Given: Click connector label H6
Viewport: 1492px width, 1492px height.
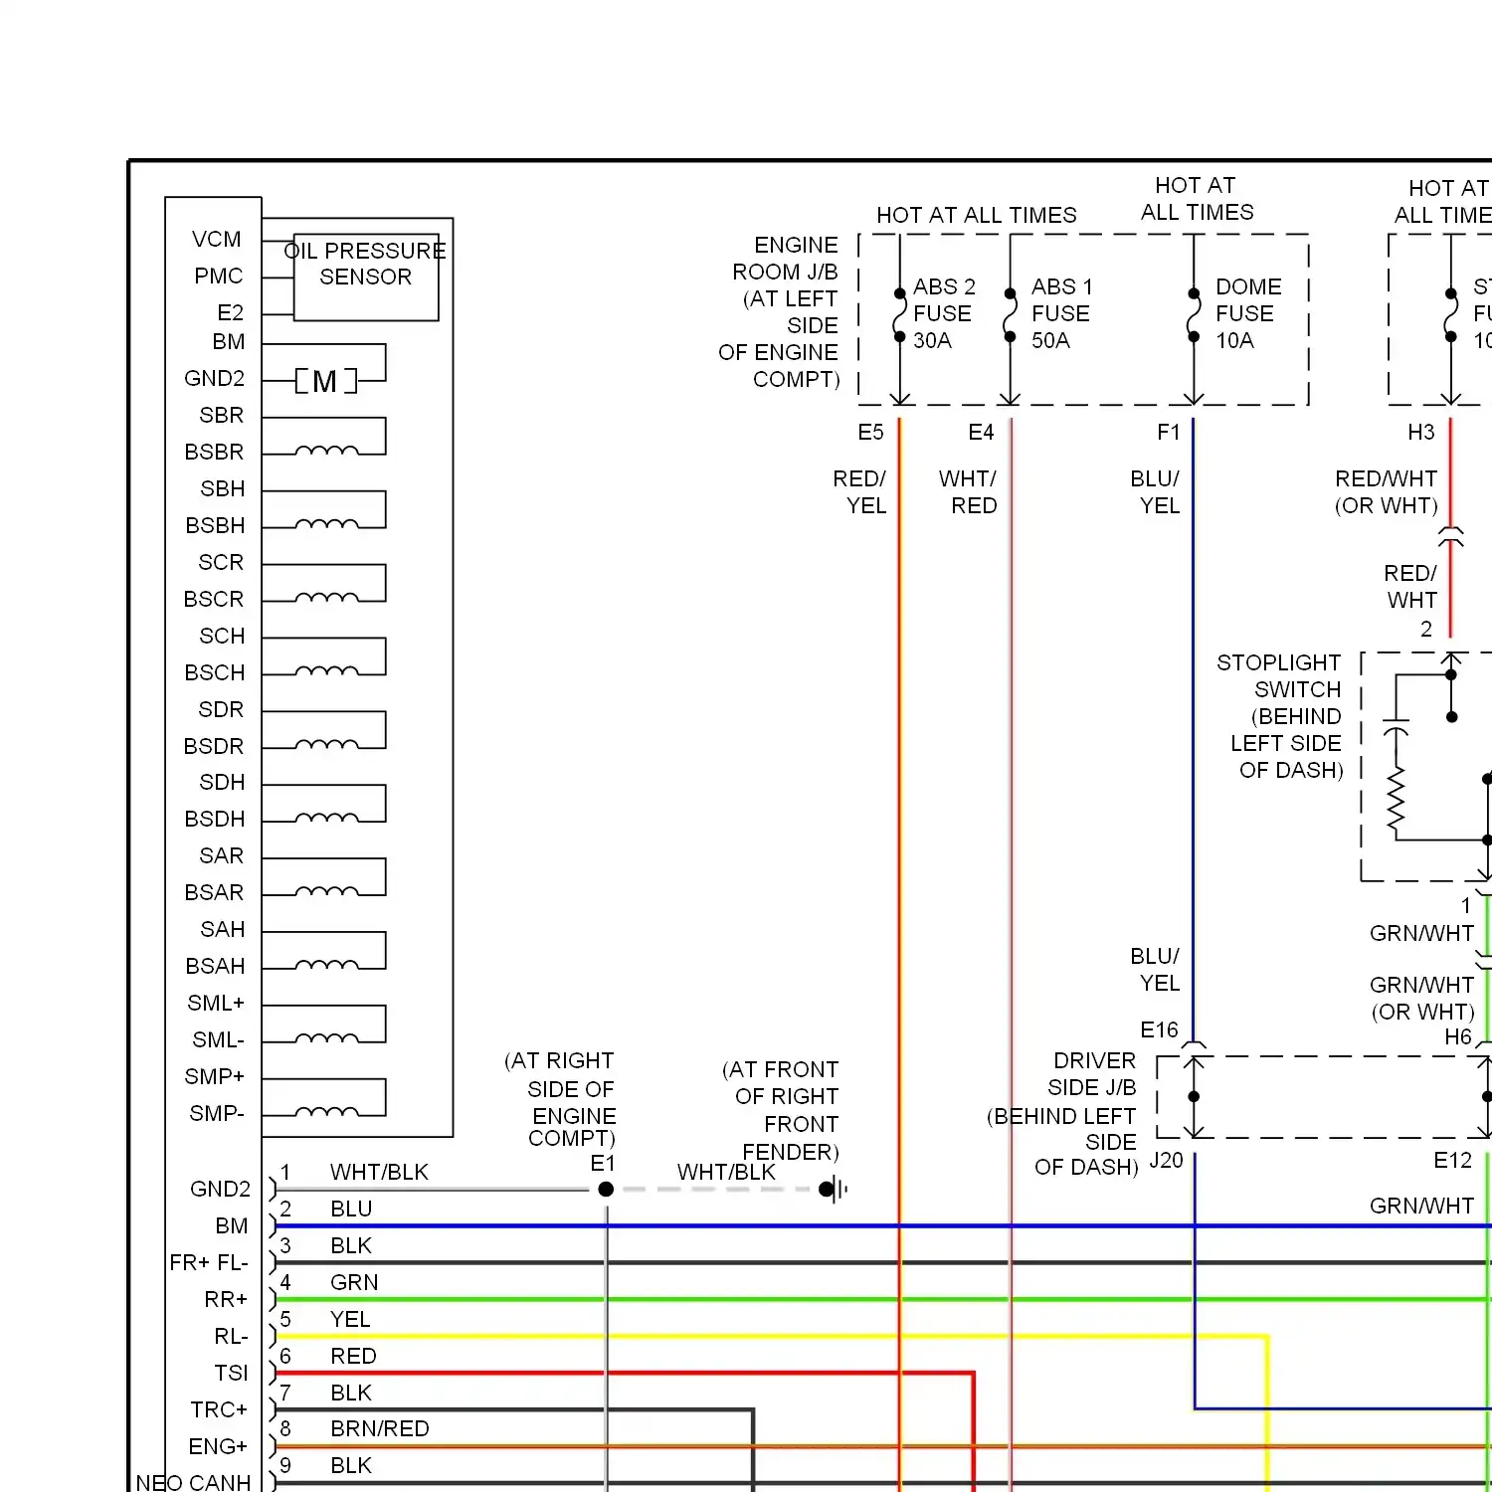Looking at the screenshot, I should tap(1458, 1037).
